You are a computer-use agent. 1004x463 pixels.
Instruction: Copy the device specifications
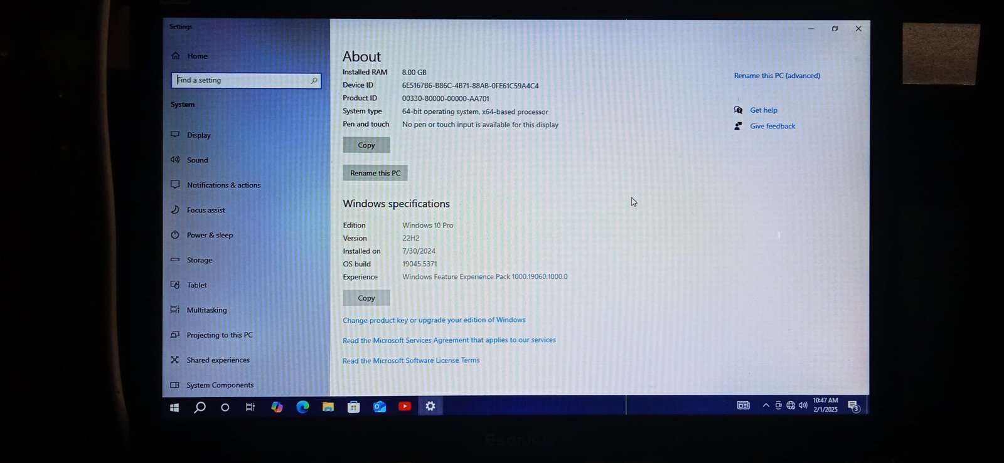coord(366,145)
